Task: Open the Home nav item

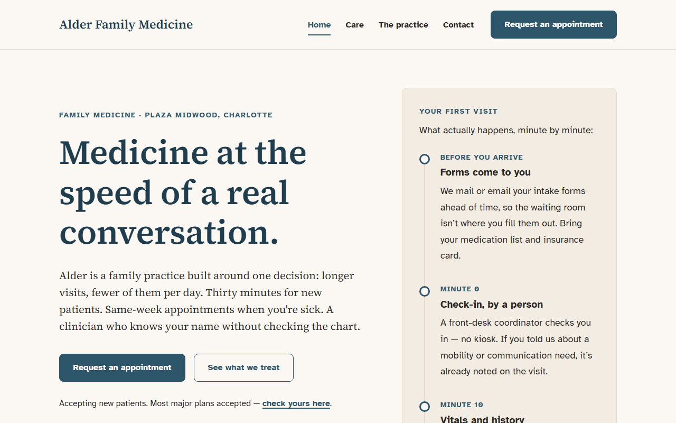Action: (x=319, y=25)
